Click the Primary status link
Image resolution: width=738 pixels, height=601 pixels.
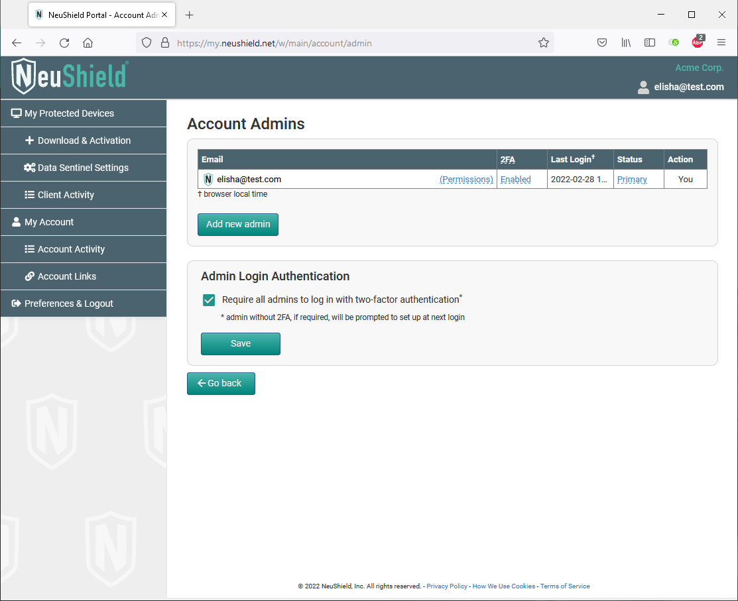click(632, 179)
